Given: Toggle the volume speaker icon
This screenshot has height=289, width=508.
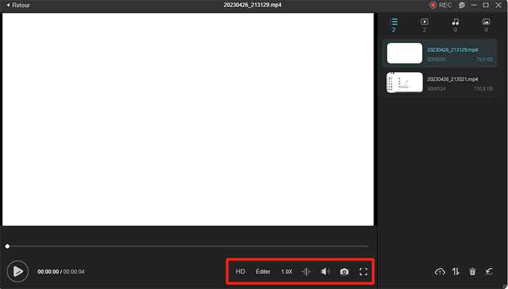Looking at the screenshot, I should [325, 271].
